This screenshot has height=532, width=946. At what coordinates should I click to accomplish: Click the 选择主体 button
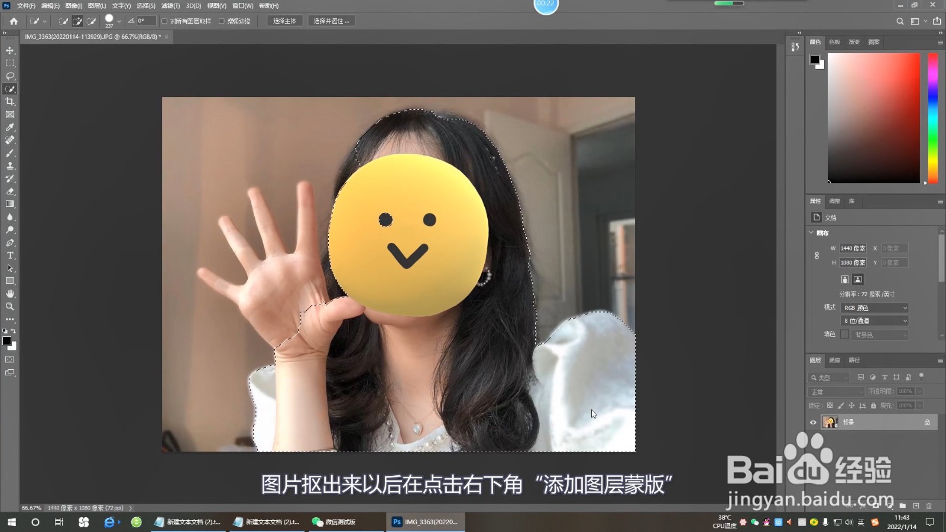tap(284, 21)
